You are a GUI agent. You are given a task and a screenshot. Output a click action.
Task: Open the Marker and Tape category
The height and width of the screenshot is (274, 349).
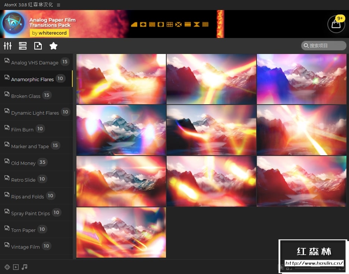[36, 146]
